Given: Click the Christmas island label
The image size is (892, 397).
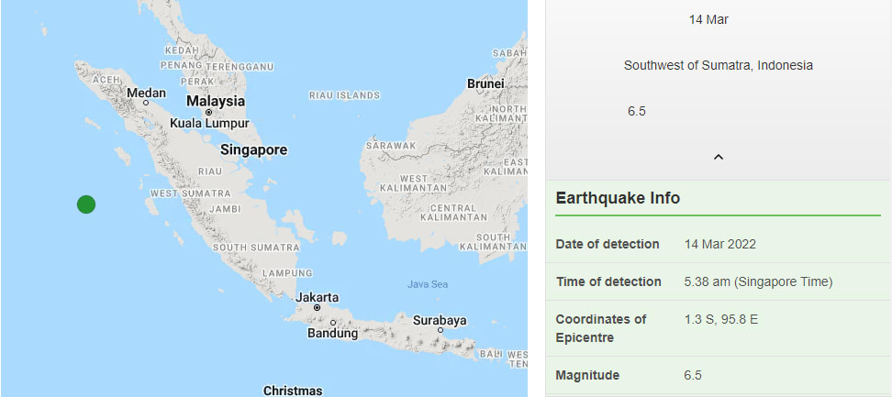Looking at the screenshot, I should pyautogui.click(x=293, y=391).
